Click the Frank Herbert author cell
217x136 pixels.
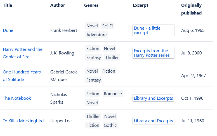[64, 30]
